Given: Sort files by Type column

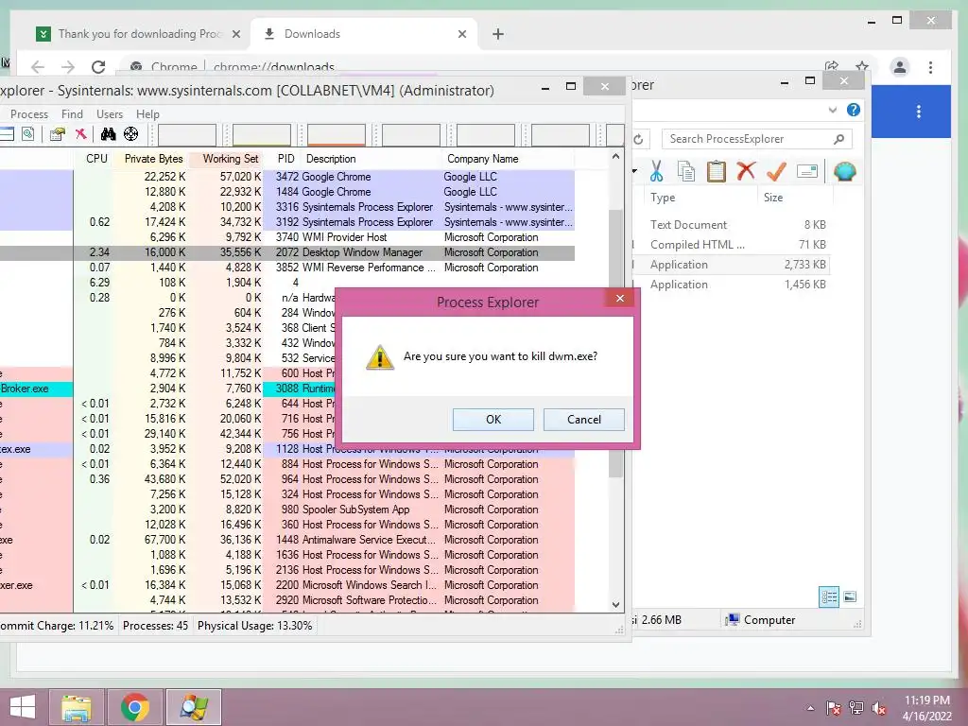Looking at the screenshot, I should (663, 198).
